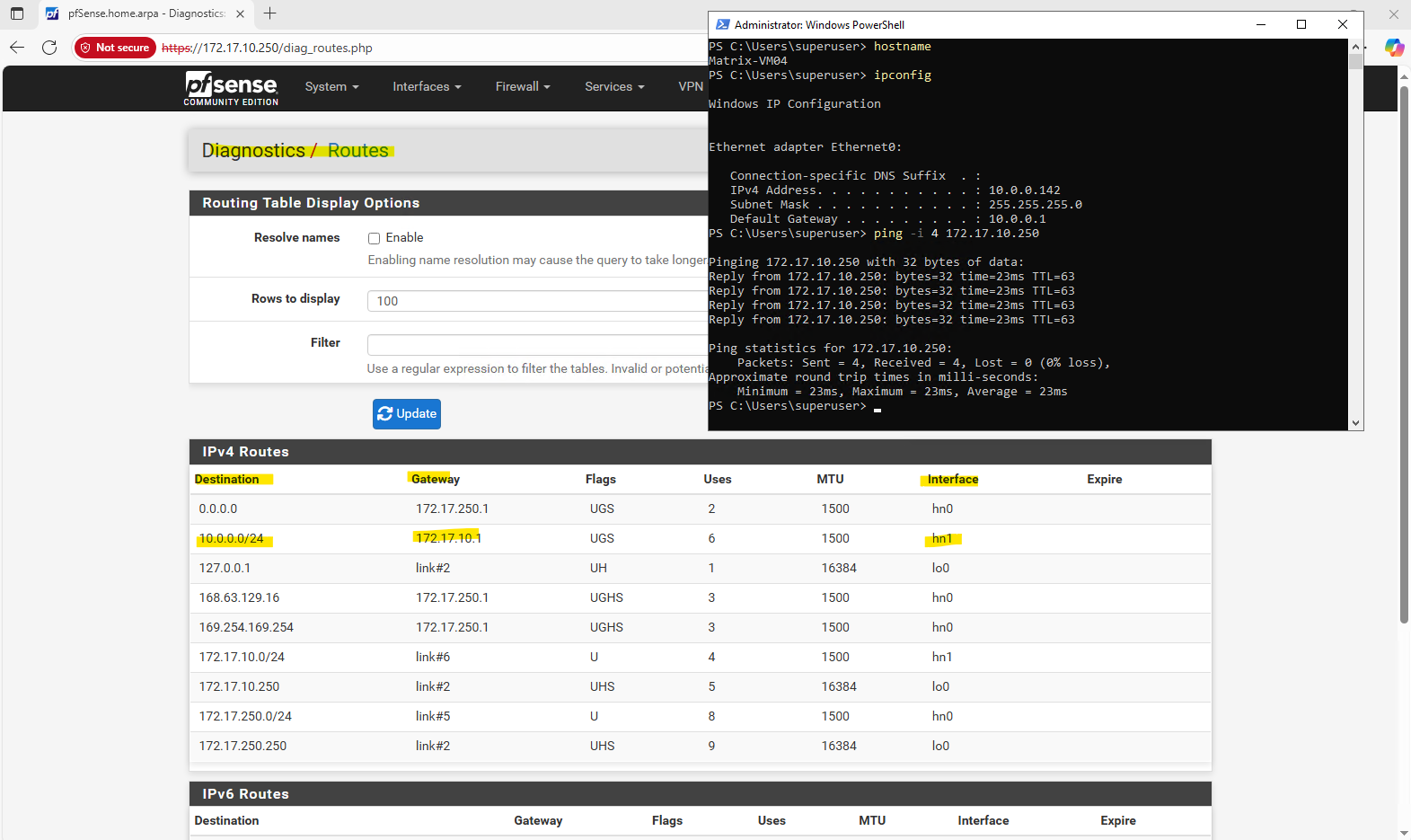
Task: Click the PowerShell scrollbar down arrow
Action: [x=1355, y=423]
